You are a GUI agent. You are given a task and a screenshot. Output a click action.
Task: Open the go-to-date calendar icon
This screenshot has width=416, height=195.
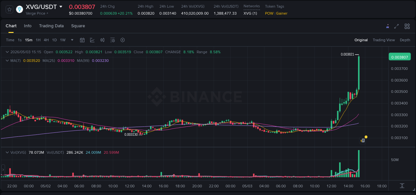(x=82, y=40)
